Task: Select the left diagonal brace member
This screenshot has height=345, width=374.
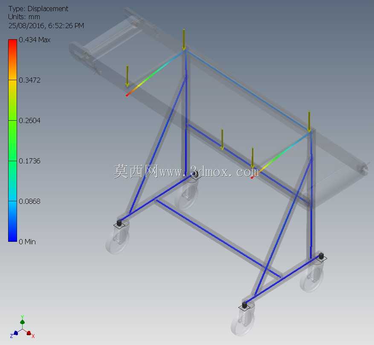Action: 157,145
